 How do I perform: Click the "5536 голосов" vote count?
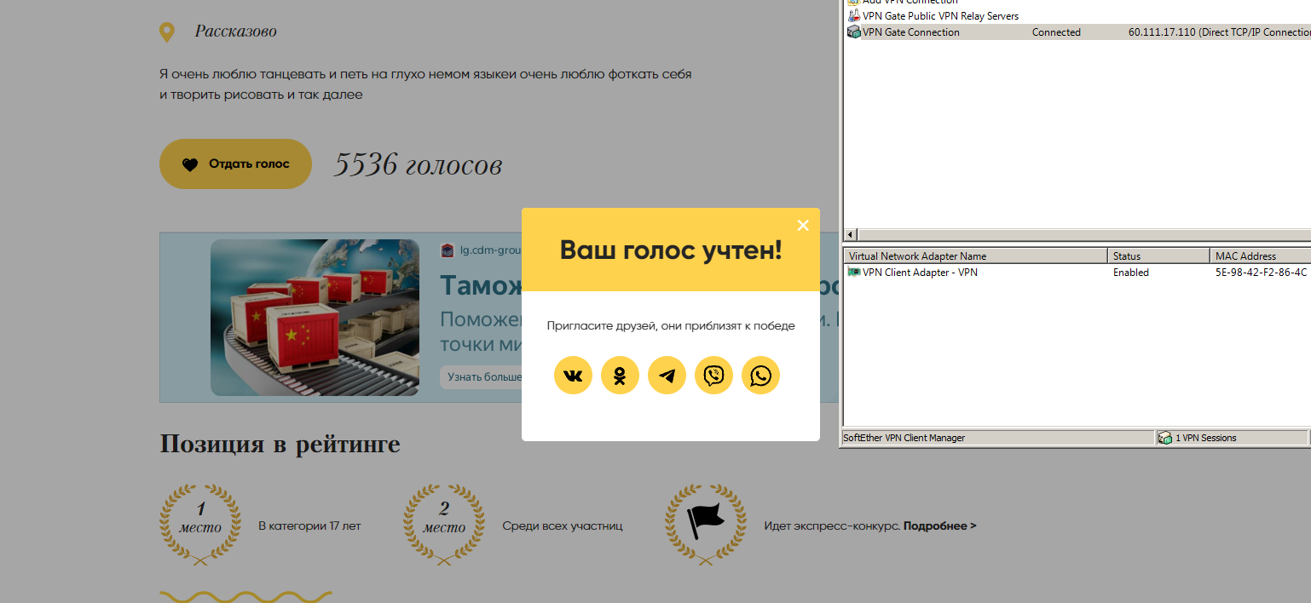pos(418,164)
